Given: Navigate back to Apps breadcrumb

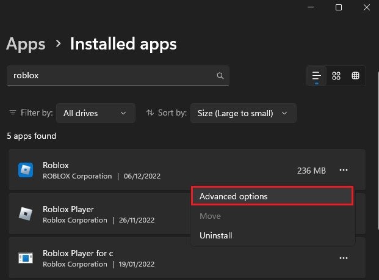Looking at the screenshot, I should click(x=26, y=44).
